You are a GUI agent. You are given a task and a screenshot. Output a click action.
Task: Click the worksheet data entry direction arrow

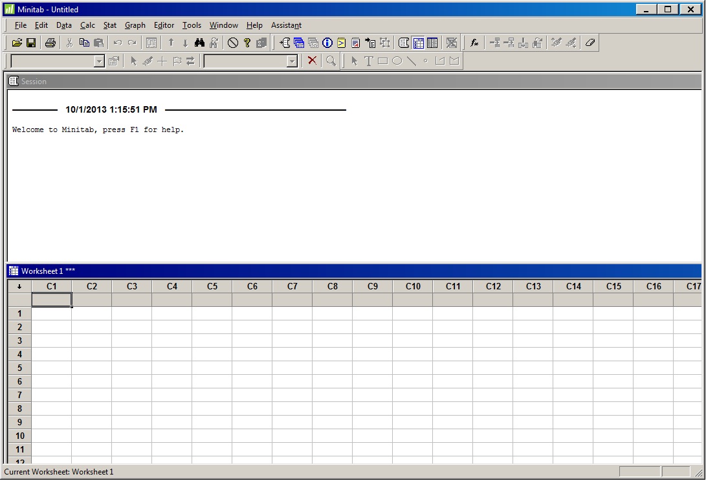pos(19,286)
